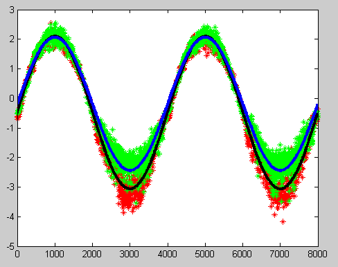Click the x-axis origin label 0
338x267 pixels.
pyautogui.click(x=17, y=254)
